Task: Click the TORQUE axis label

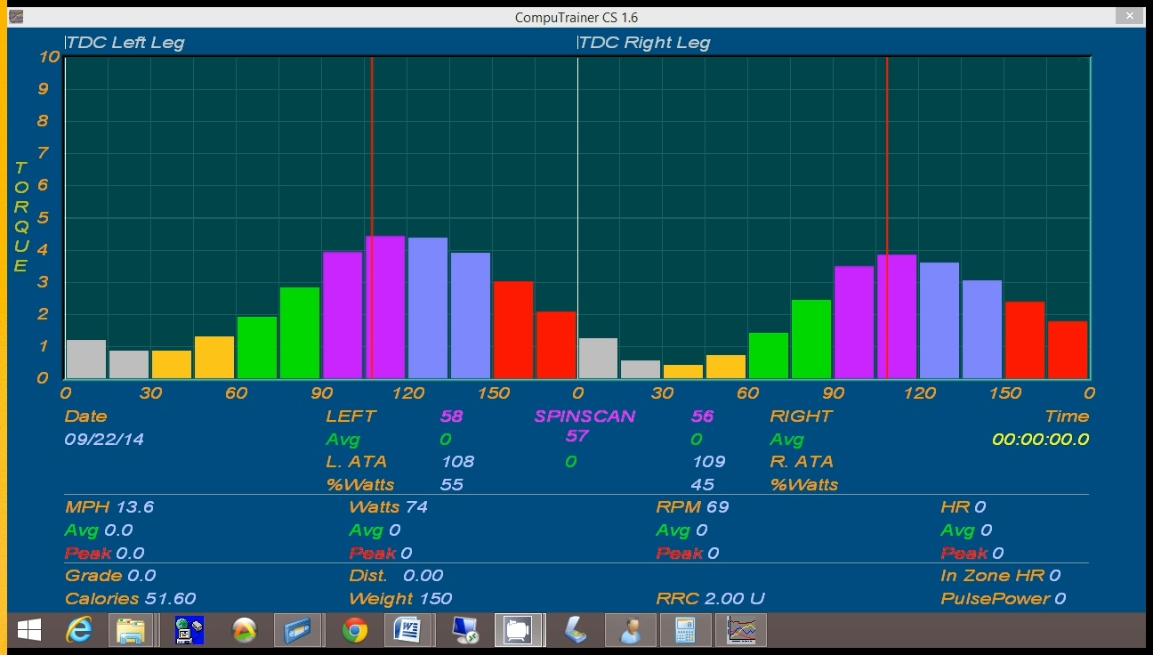Action: [21, 217]
